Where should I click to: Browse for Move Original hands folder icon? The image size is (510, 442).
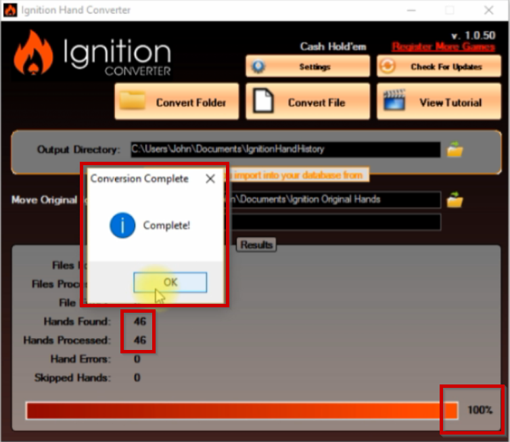pyautogui.click(x=455, y=200)
